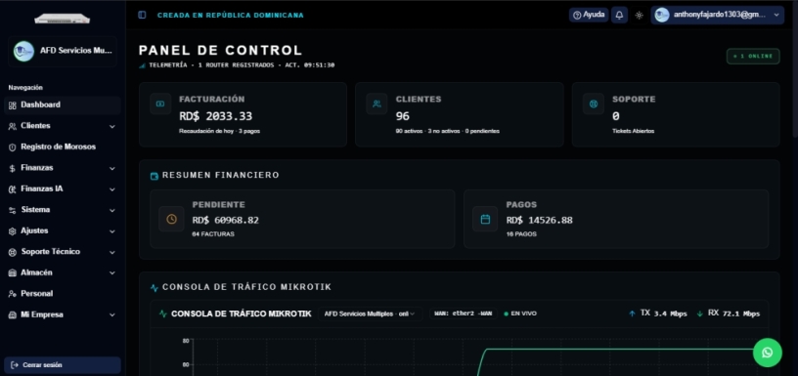Image resolution: width=798 pixels, height=376 pixels.
Task: Click the Ayuda help button
Action: 589,16
